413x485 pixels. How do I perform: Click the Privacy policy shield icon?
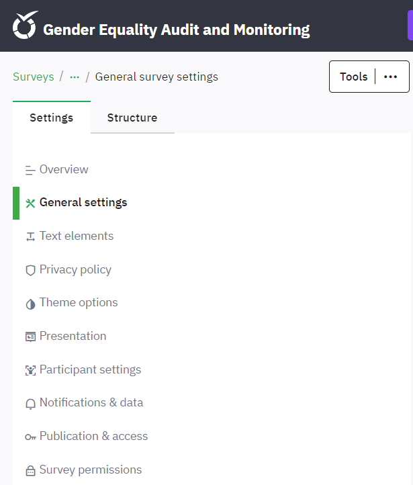pos(30,271)
